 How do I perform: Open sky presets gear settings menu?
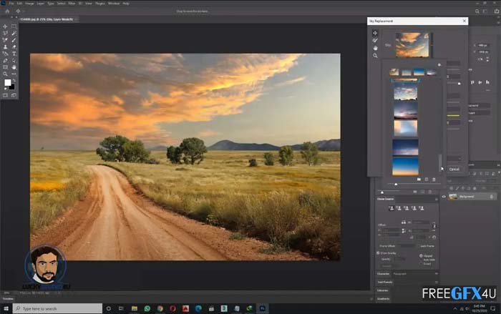(439, 65)
